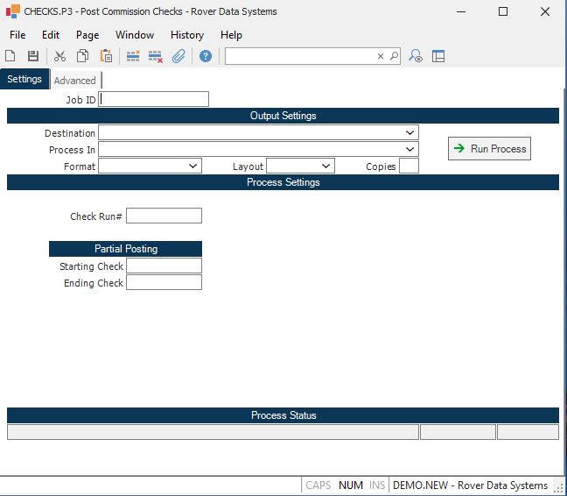Open help with the question mark icon
This screenshot has width=567, height=496.
point(206,56)
